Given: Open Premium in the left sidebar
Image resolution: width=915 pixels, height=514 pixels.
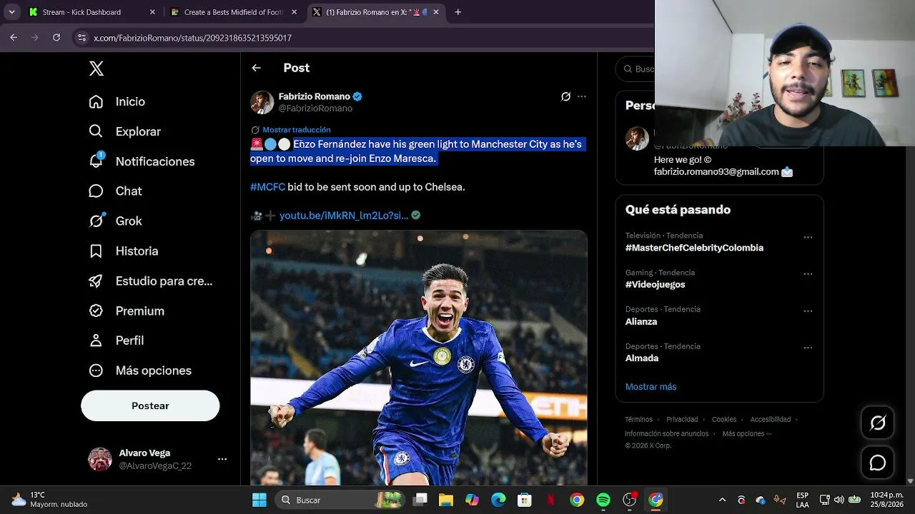Looking at the screenshot, I should (x=126, y=311).
